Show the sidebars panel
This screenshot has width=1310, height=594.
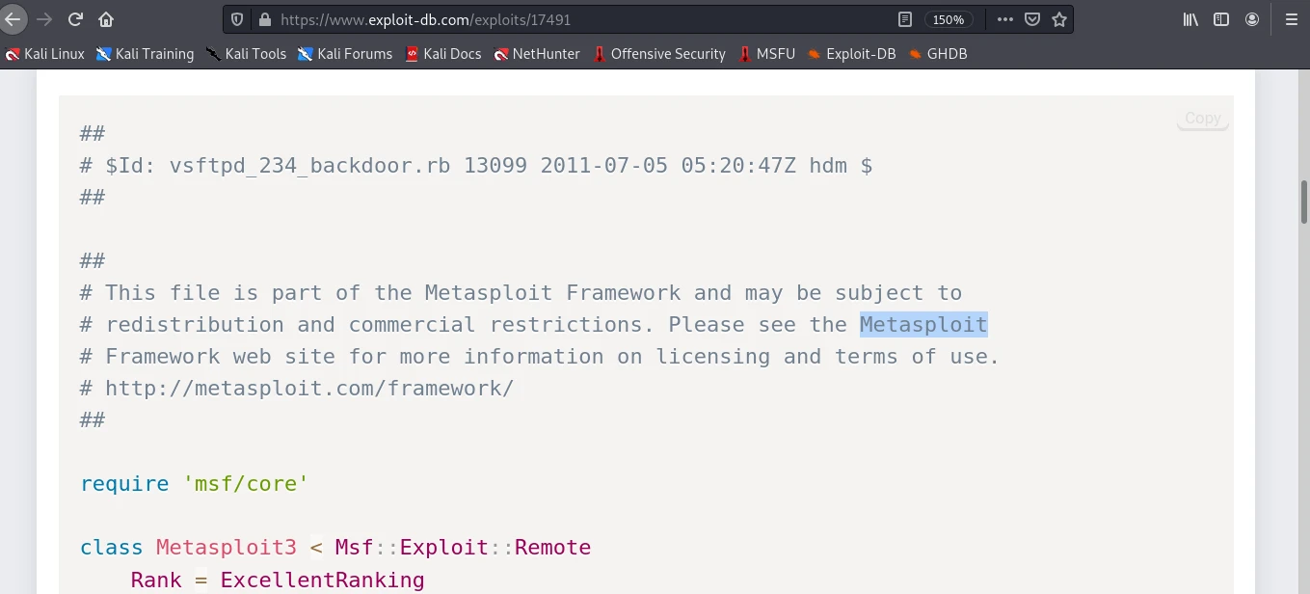tap(1221, 19)
